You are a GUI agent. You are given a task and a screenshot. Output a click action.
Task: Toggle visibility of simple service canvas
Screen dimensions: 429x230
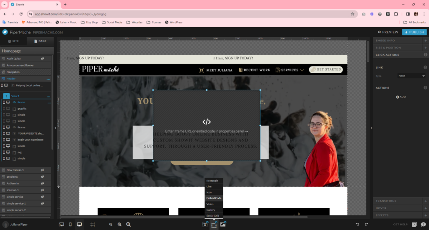click(x=42, y=197)
